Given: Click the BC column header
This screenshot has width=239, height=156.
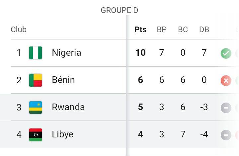Looking at the screenshot, I should (x=183, y=30).
